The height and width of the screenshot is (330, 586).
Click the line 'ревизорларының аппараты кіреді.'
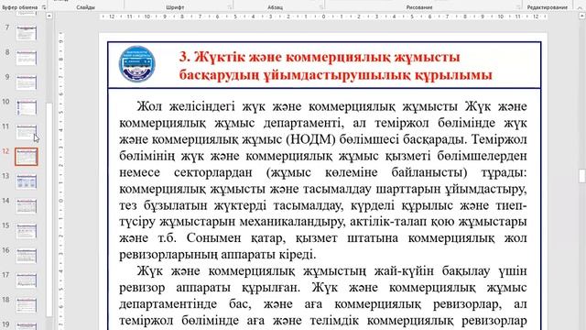point(218,255)
